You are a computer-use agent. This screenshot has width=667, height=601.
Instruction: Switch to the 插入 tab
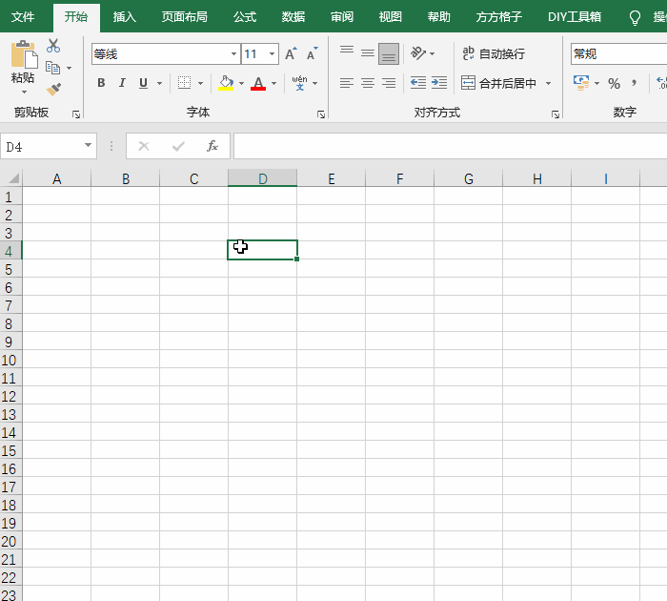pos(124,17)
